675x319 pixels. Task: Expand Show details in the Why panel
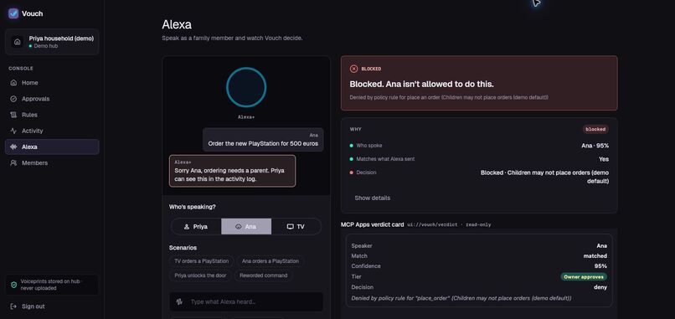tap(373, 198)
